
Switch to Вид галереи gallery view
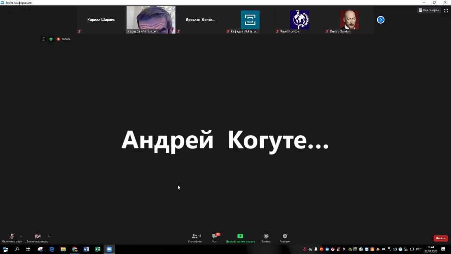click(x=429, y=10)
